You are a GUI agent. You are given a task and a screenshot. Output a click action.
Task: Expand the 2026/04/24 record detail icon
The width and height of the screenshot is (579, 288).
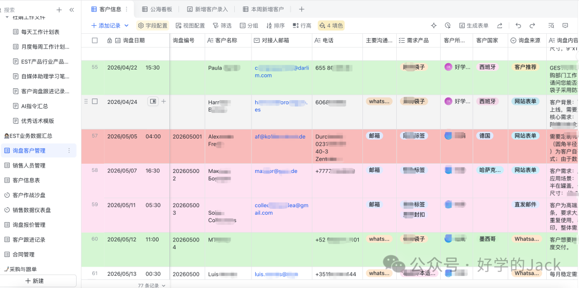(153, 101)
